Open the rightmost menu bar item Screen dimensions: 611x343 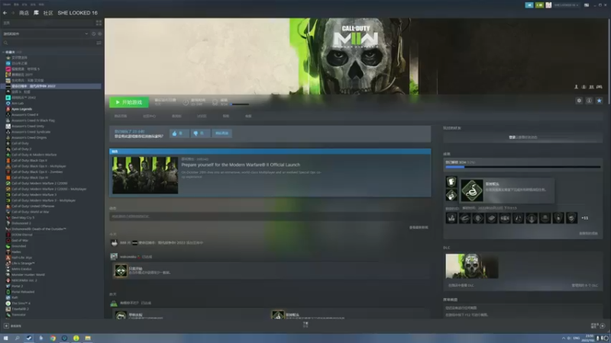(x=41, y=5)
